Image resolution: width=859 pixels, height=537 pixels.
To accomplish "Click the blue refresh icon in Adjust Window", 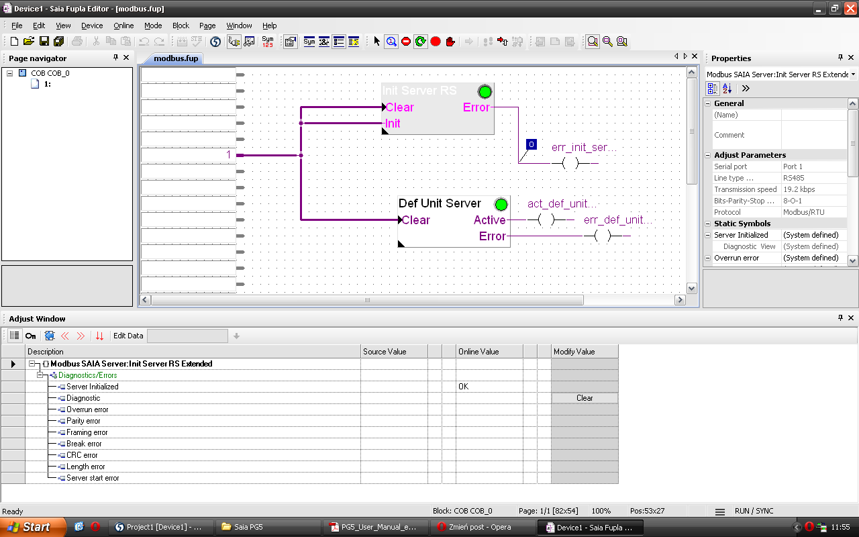I will 49,336.
